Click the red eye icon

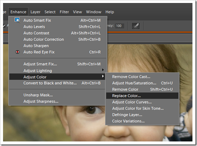point(17,52)
